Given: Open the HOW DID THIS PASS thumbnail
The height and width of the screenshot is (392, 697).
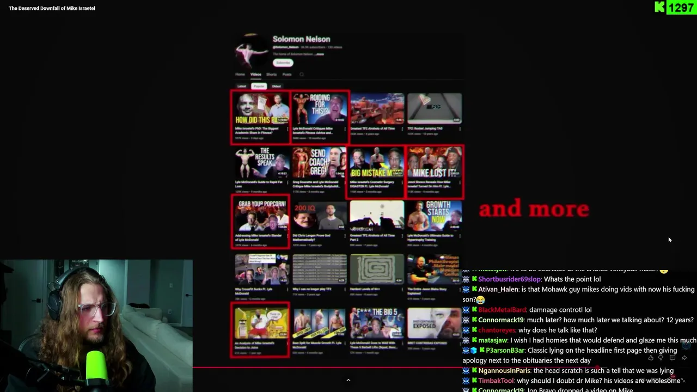Looking at the screenshot, I should pyautogui.click(x=261, y=109).
